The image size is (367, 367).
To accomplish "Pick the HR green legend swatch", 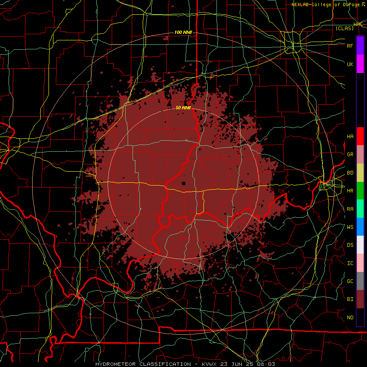I will pos(360,190).
